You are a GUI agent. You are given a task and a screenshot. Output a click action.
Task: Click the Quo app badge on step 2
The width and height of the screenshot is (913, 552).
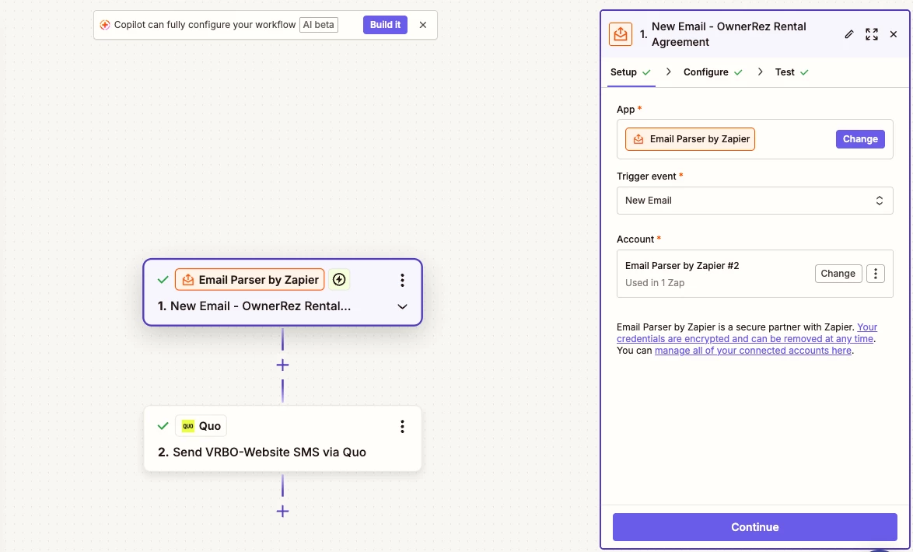pyautogui.click(x=201, y=426)
